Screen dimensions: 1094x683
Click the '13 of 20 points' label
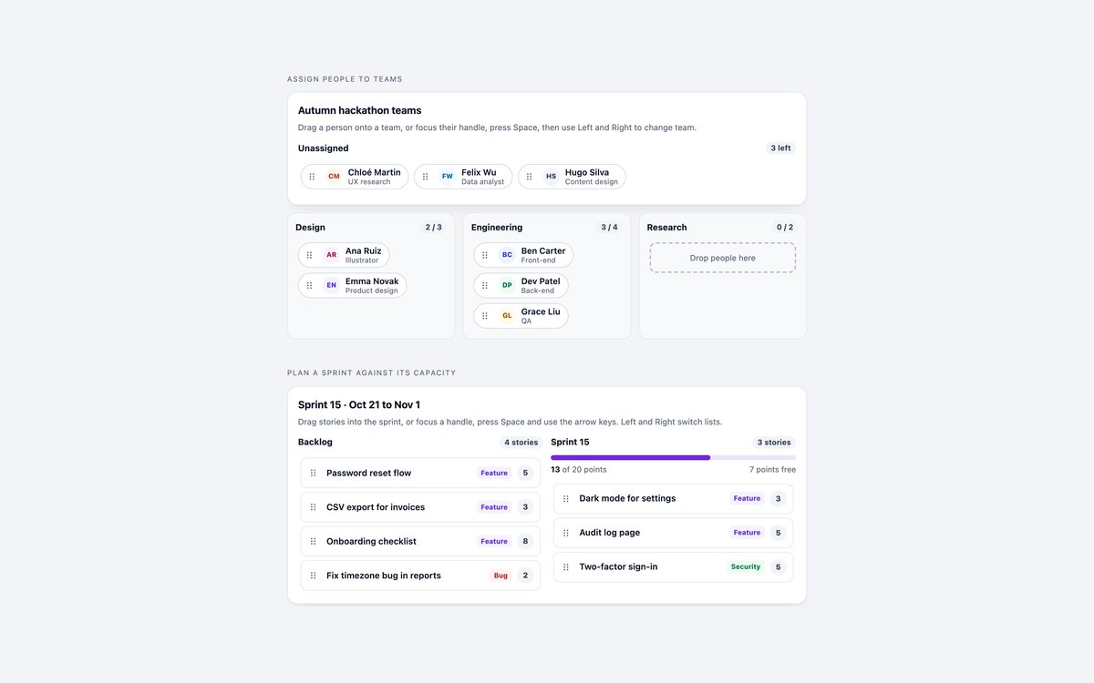(579, 470)
